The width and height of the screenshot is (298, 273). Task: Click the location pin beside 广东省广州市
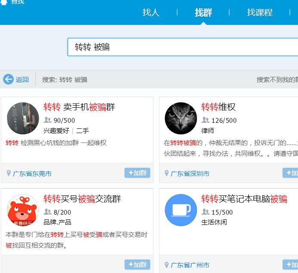pos(166,265)
